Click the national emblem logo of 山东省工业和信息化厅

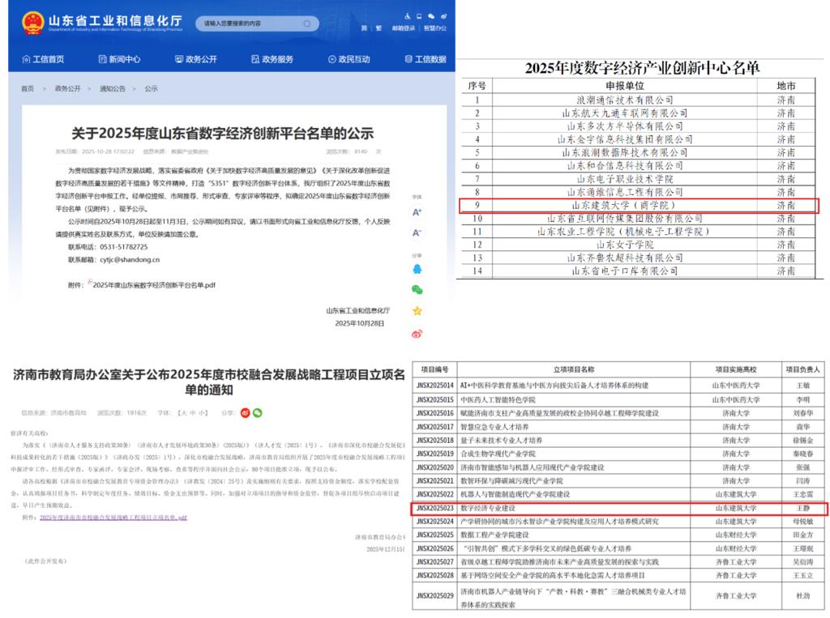point(32,23)
